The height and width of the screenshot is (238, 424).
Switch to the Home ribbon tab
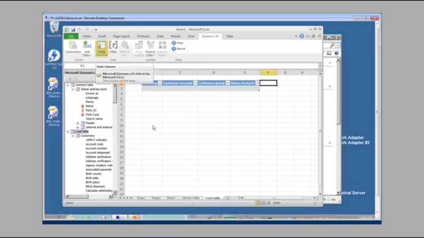tap(87, 36)
